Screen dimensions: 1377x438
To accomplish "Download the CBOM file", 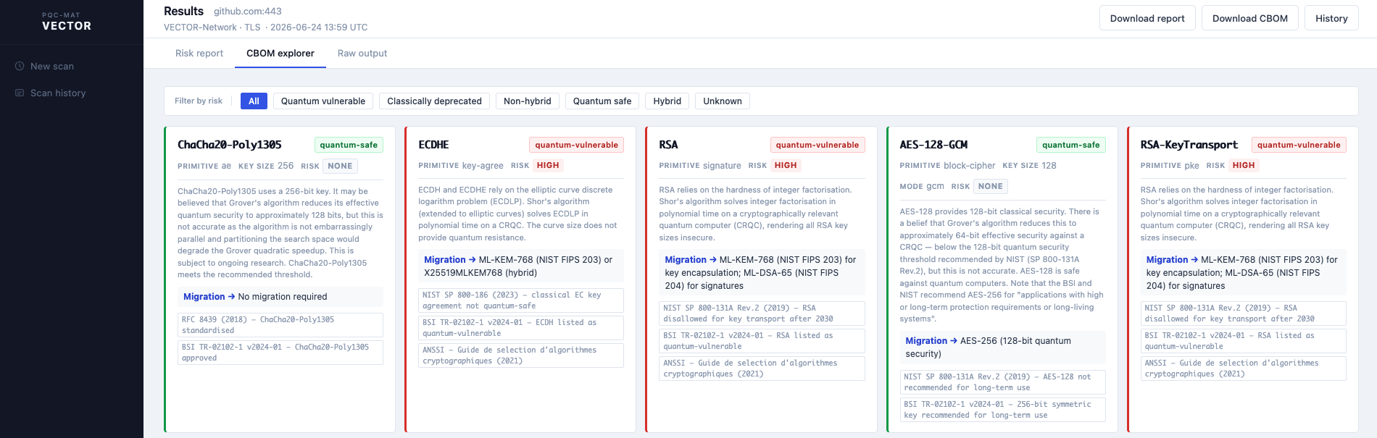I will (1250, 18).
